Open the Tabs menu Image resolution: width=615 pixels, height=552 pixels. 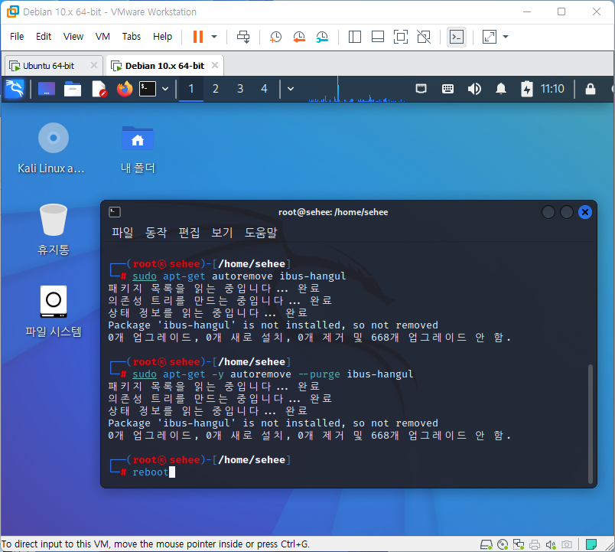(x=131, y=37)
